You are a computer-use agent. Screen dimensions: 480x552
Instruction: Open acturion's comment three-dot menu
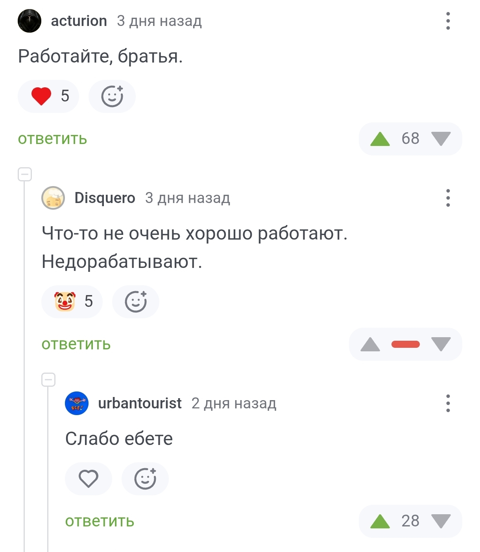click(448, 21)
